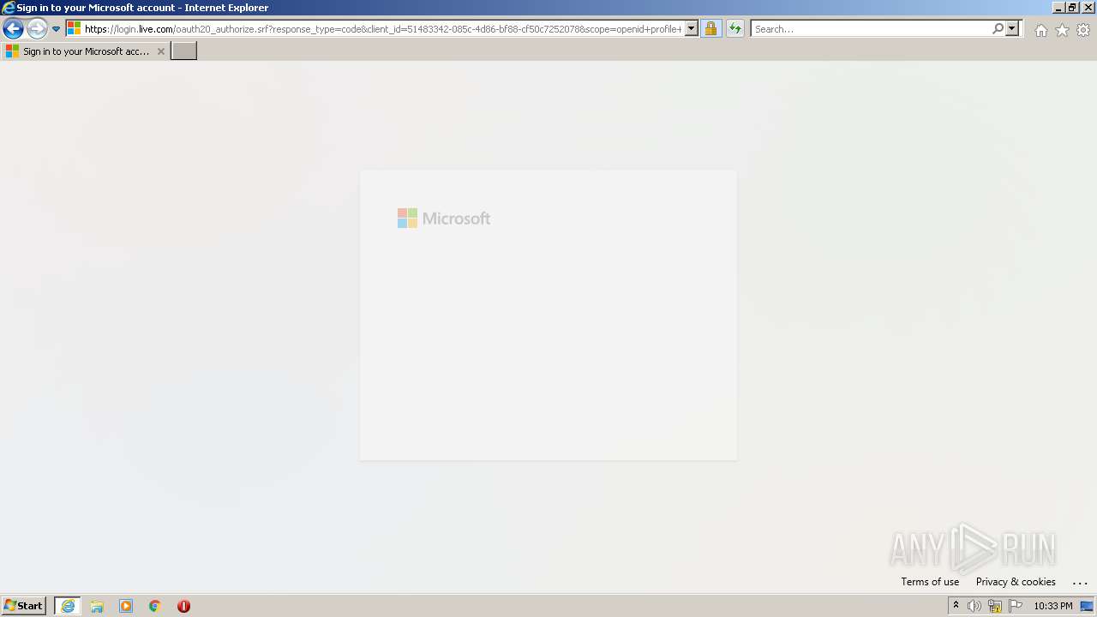Image resolution: width=1097 pixels, height=617 pixels.
Task: Open the Privacy & cookies link
Action: 1016,582
